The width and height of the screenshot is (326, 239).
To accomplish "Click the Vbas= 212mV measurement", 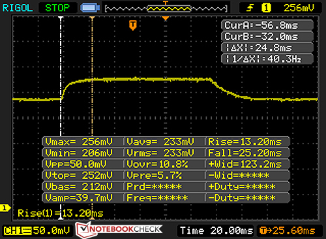I will coord(79,187).
